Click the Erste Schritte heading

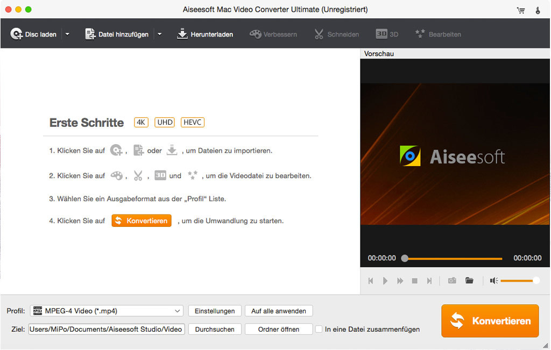[87, 123]
